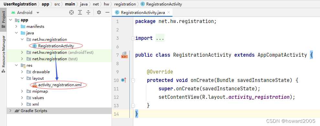
Task: Expand net.hw.registration (test) package
Action: [22, 59]
